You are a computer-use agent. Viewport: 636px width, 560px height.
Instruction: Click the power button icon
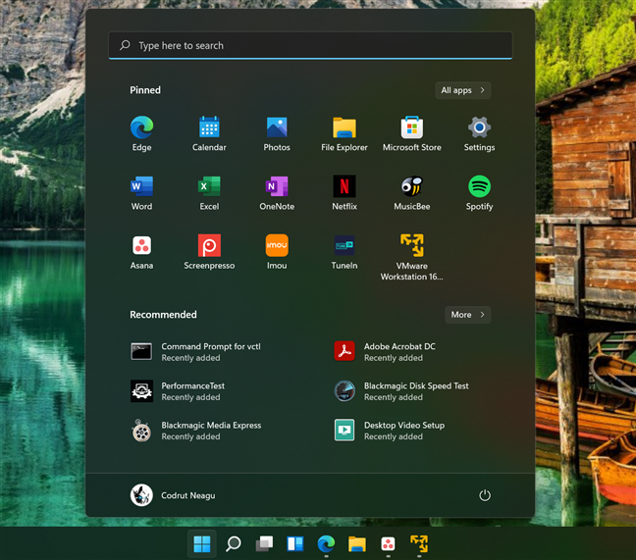pos(485,495)
